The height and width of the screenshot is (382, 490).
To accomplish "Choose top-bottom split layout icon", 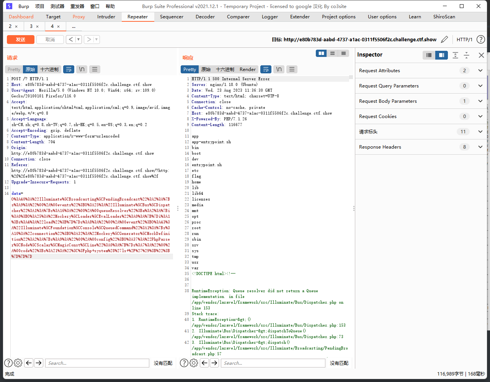I will [332, 53].
